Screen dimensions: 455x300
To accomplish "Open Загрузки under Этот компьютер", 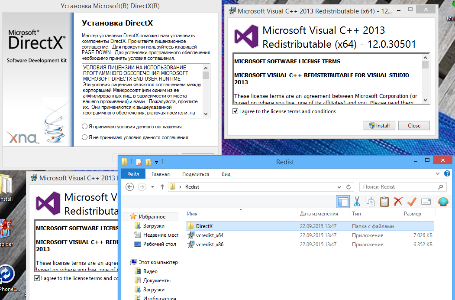I will click(150, 290).
